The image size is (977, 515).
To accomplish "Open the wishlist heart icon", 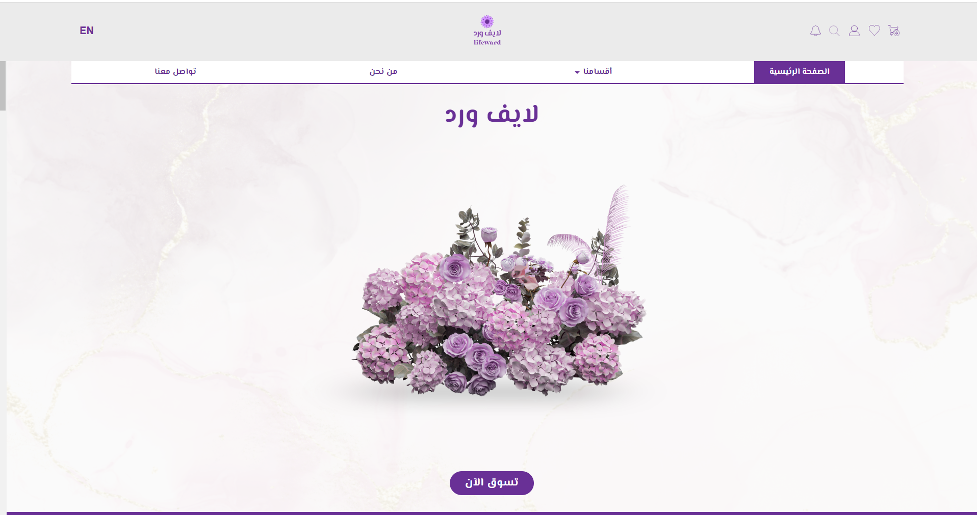I will pyautogui.click(x=874, y=31).
